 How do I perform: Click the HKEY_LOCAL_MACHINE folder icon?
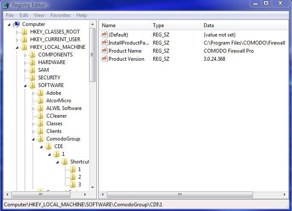(x=24, y=47)
